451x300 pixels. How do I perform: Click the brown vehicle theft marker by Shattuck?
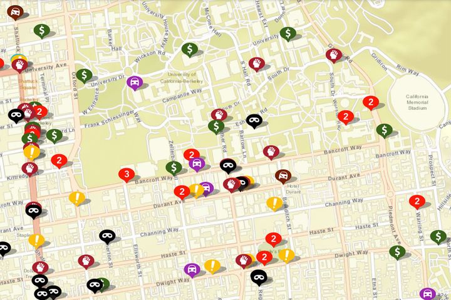pyautogui.click(x=15, y=12)
